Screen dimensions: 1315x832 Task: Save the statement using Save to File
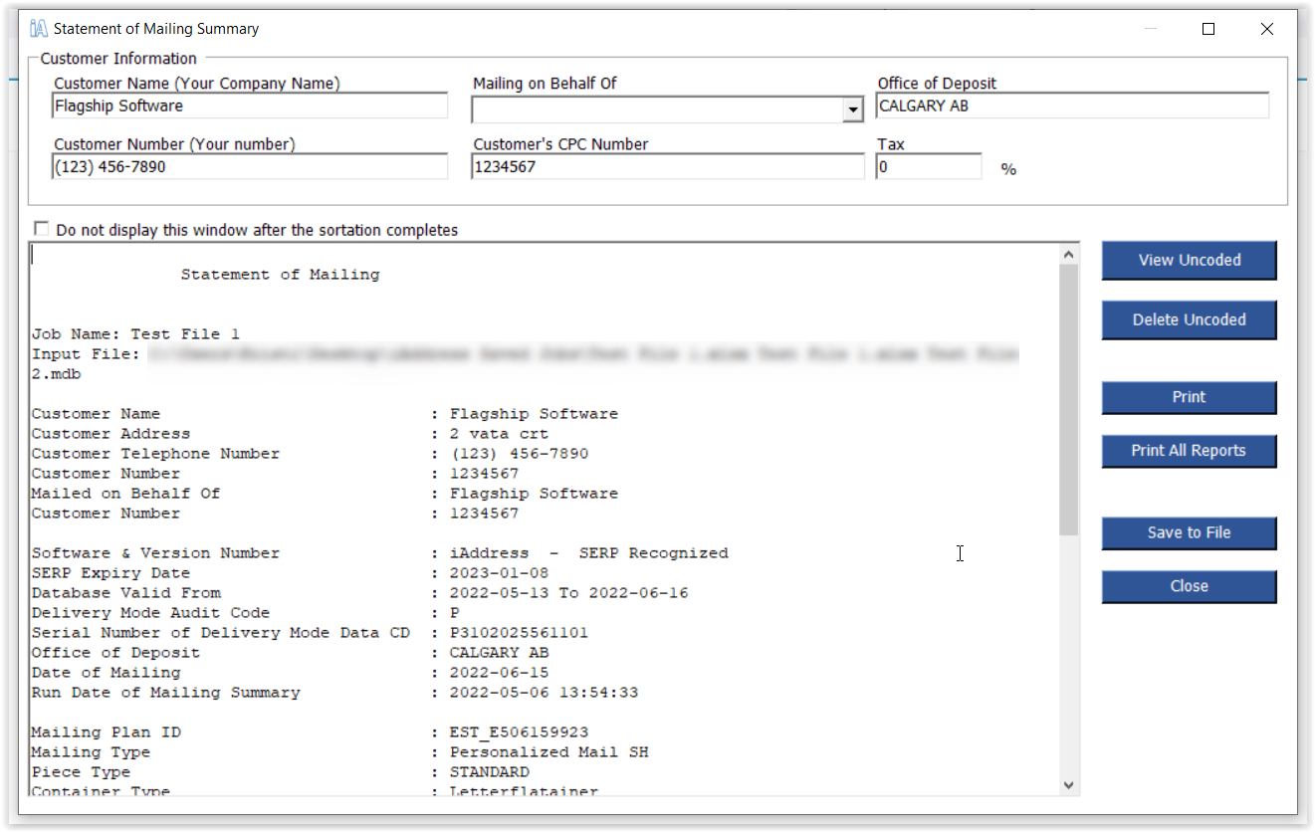click(x=1189, y=532)
